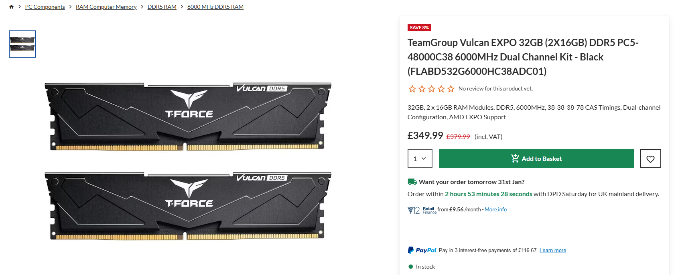Click the fifth review star
Viewport: 676px width, 275px height.
[x=451, y=89]
